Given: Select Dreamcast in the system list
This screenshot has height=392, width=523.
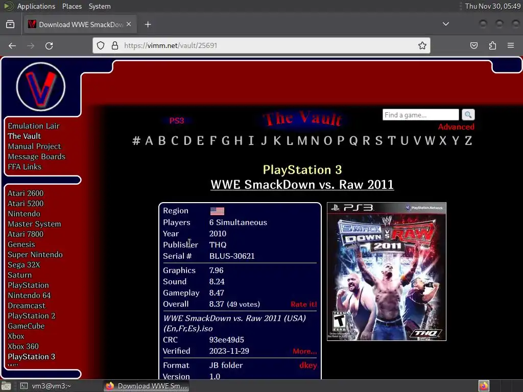Looking at the screenshot, I should tap(27, 306).
